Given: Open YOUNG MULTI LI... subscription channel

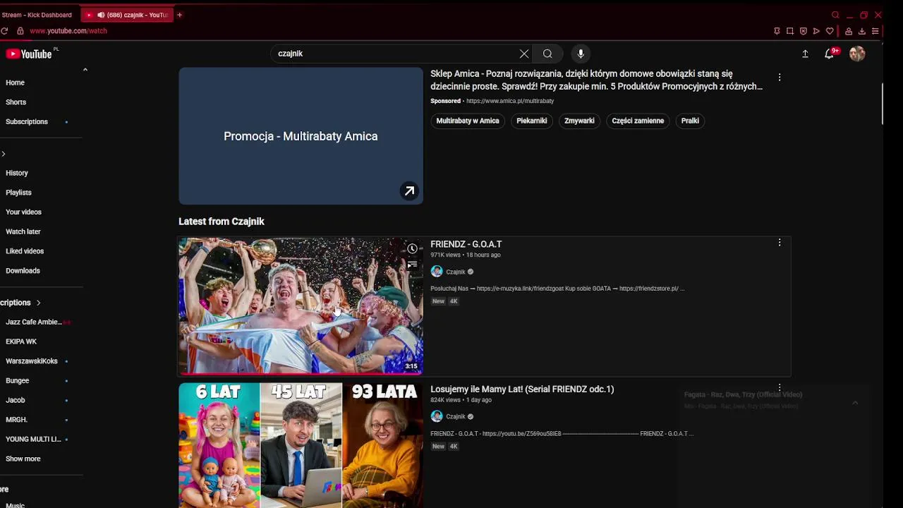Looking at the screenshot, I should [33, 439].
